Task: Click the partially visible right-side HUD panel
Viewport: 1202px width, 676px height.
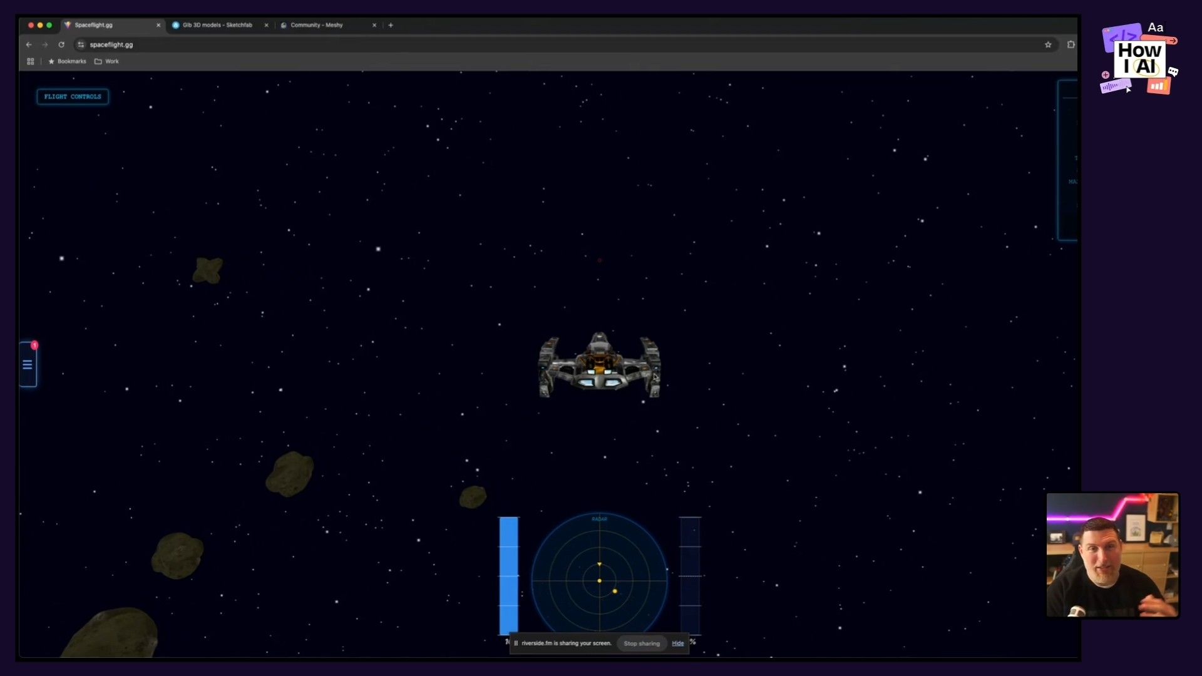Action: click(1067, 160)
